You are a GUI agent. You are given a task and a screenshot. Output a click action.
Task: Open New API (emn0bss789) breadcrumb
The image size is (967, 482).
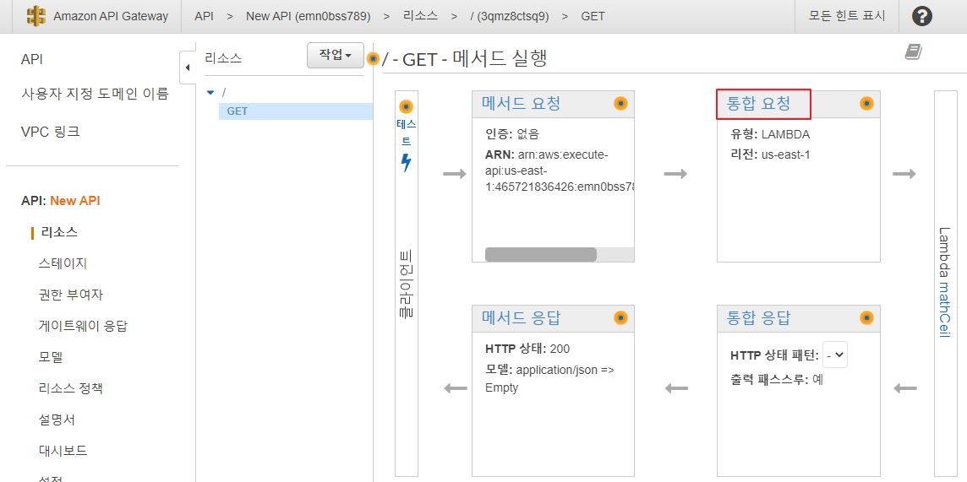coord(308,16)
